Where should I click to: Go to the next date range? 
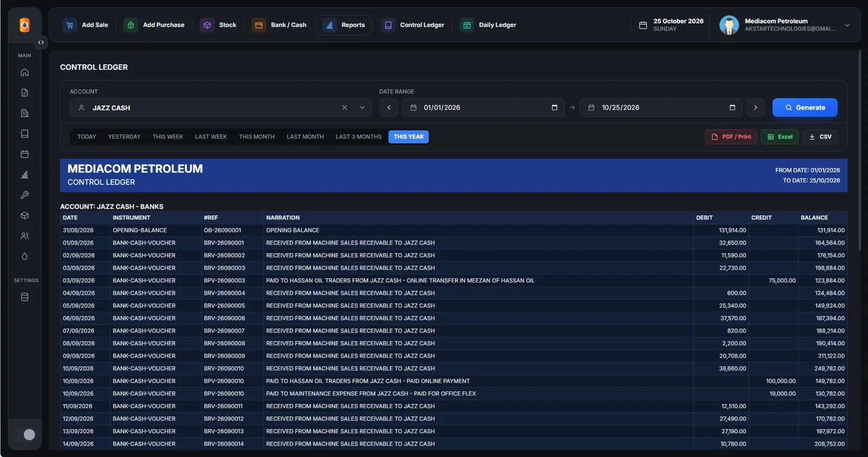pos(756,107)
